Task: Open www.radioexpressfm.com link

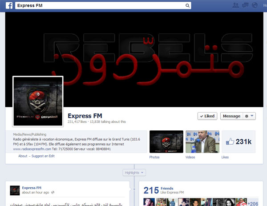Action: [32, 149]
